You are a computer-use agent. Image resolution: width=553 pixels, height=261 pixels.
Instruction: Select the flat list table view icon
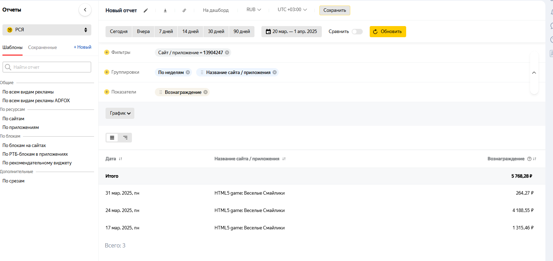(x=112, y=138)
